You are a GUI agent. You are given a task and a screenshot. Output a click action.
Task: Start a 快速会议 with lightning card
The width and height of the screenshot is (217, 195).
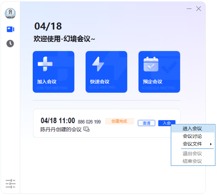106,72
